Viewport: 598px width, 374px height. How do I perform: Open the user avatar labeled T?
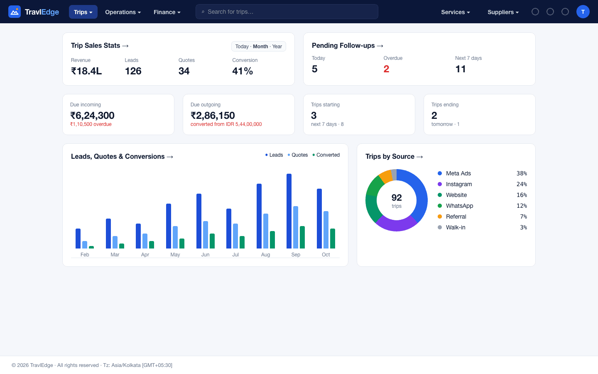(x=583, y=12)
